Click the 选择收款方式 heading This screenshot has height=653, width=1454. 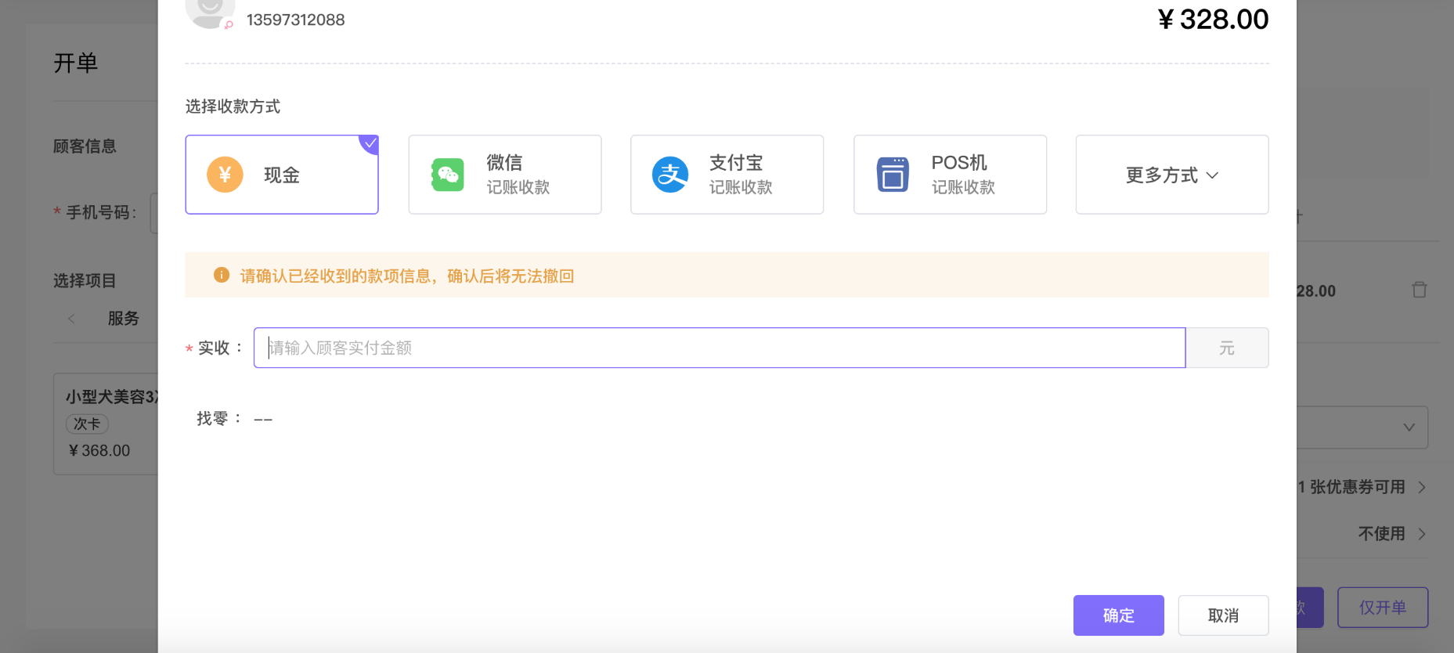click(x=233, y=106)
